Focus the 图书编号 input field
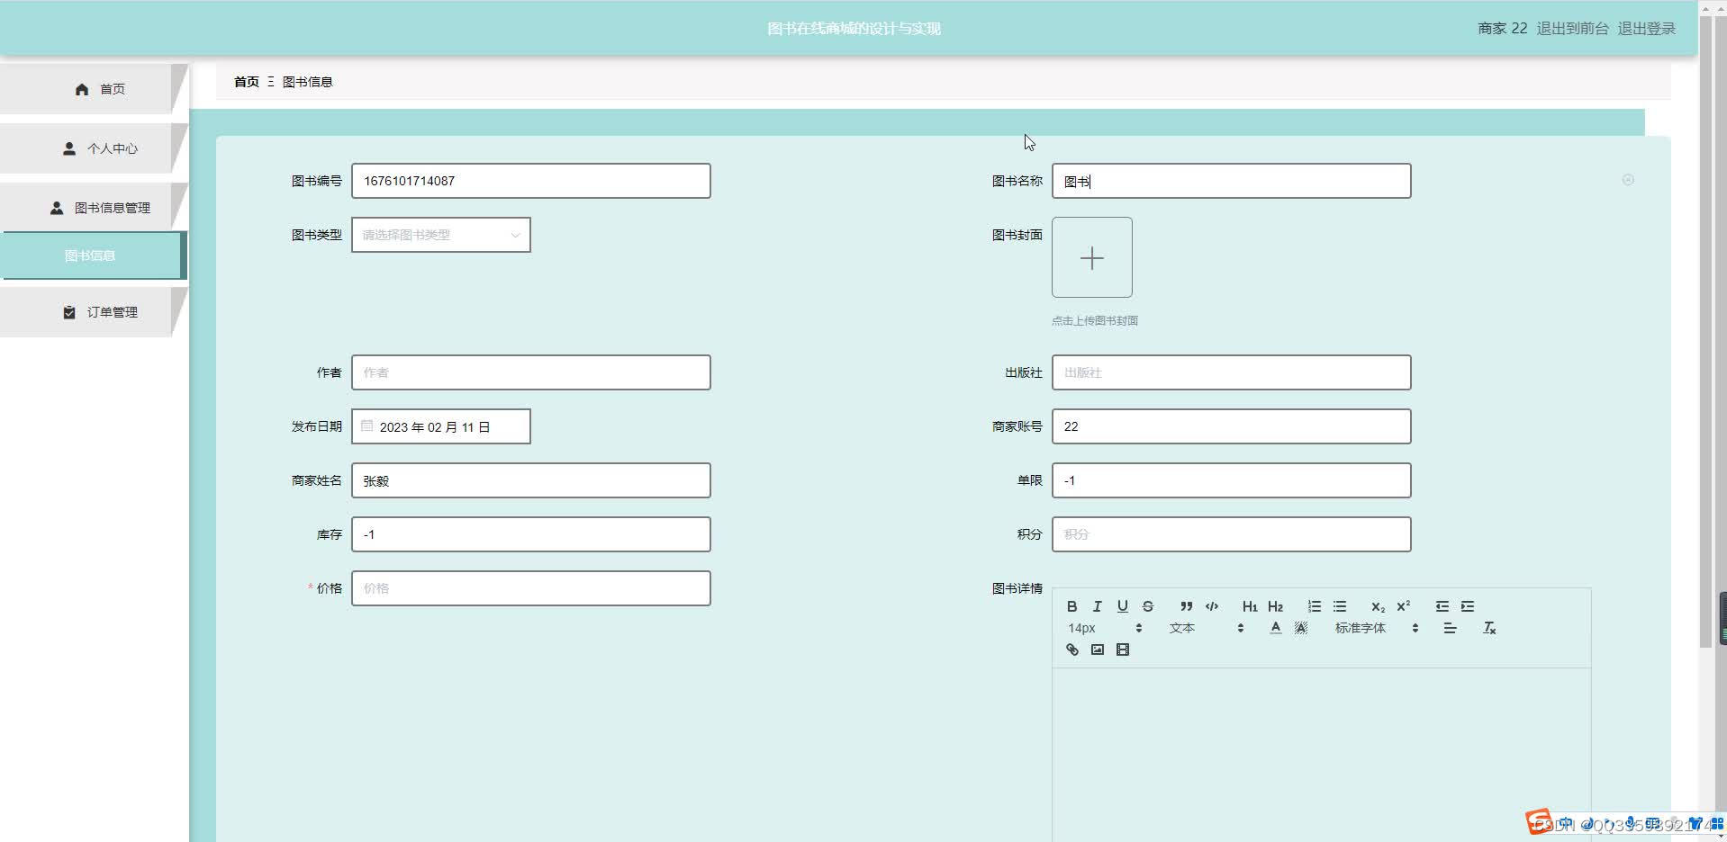 pyautogui.click(x=531, y=181)
